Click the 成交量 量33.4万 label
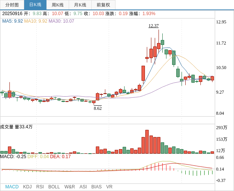 point(16,127)
